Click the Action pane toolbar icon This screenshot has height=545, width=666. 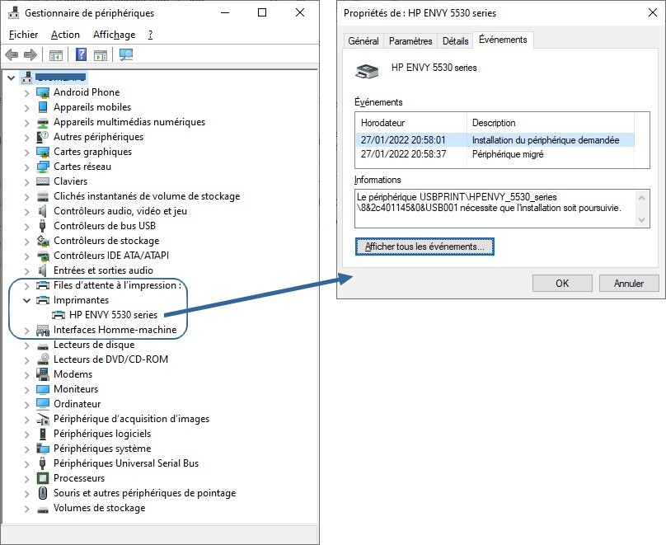click(x=101, y=54)
